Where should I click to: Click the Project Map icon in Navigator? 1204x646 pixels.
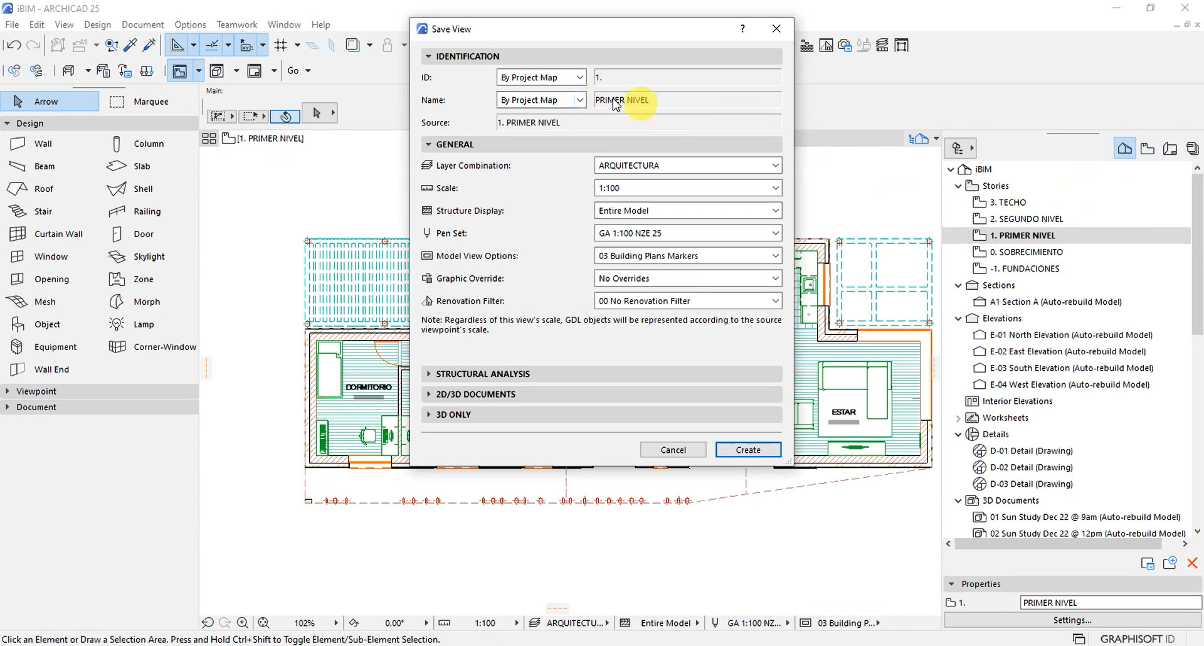click(x=1124, y=149)
